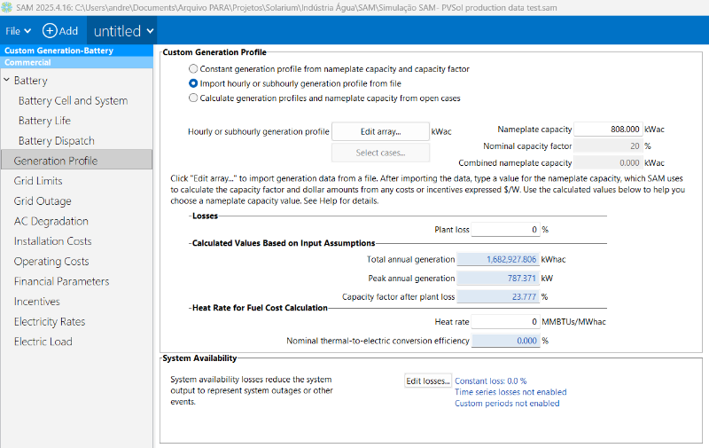
Task: Click the Commercial financial model label
Action: [76, 62]
